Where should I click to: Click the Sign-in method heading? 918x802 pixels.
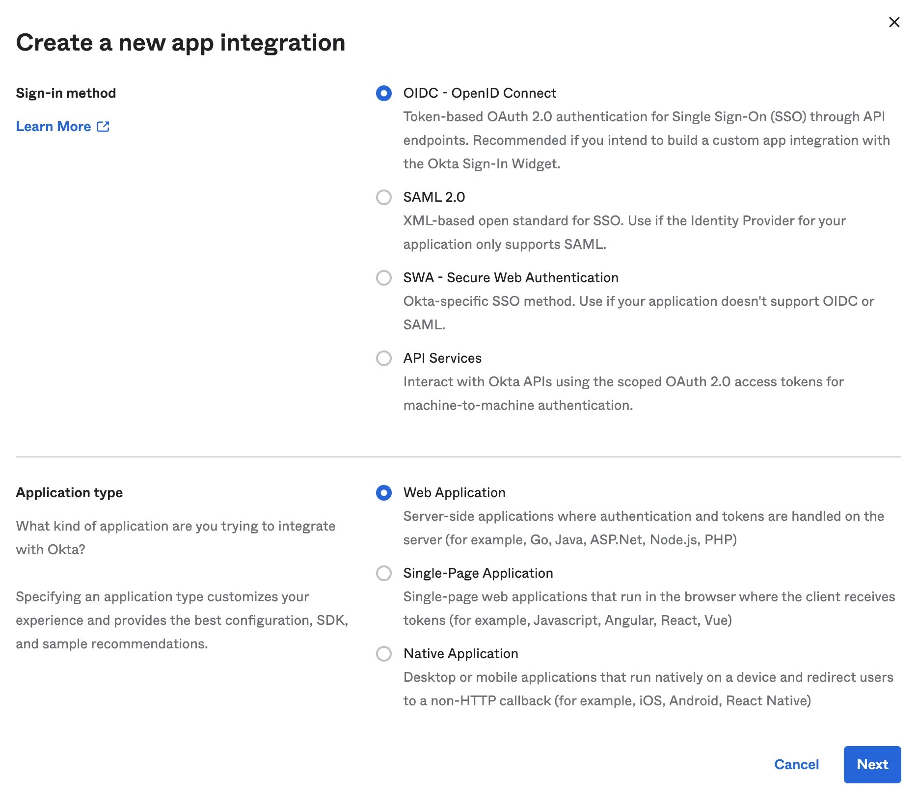pos(66,93)
